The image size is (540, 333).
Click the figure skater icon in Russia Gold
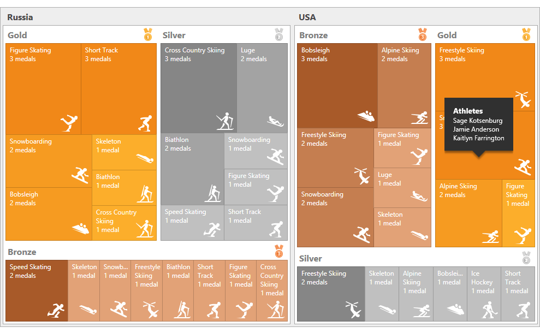(x=69, y=122)
